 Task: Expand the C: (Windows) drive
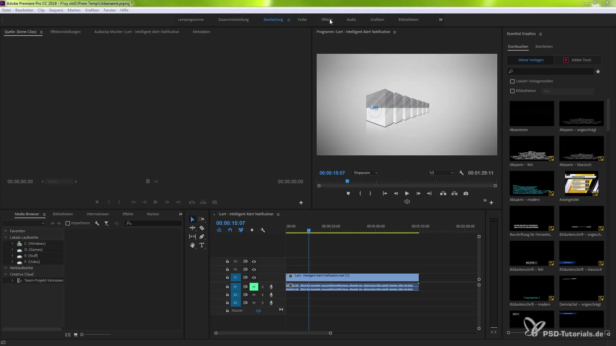12,243
